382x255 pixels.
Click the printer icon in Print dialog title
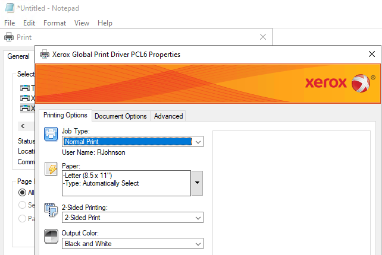[9, 37]
